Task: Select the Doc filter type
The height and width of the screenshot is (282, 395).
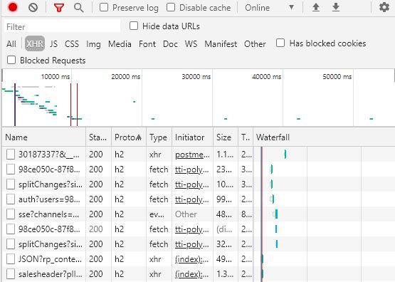Action: click(x=170, y=44)
